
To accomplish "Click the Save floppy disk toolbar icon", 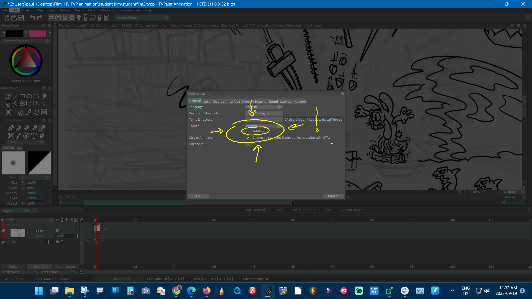I will (21, 18).
